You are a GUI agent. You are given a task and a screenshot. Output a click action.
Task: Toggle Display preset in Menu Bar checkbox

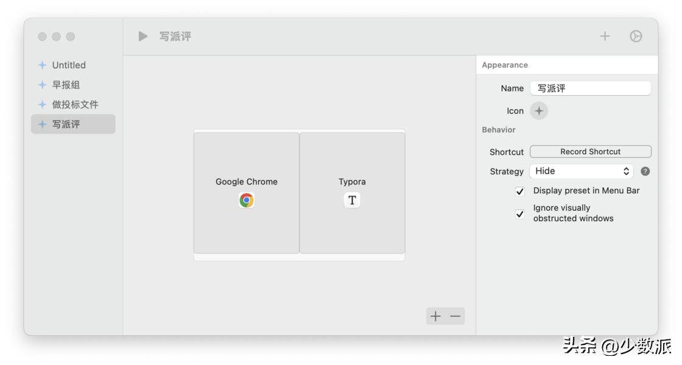pos(520,191)
